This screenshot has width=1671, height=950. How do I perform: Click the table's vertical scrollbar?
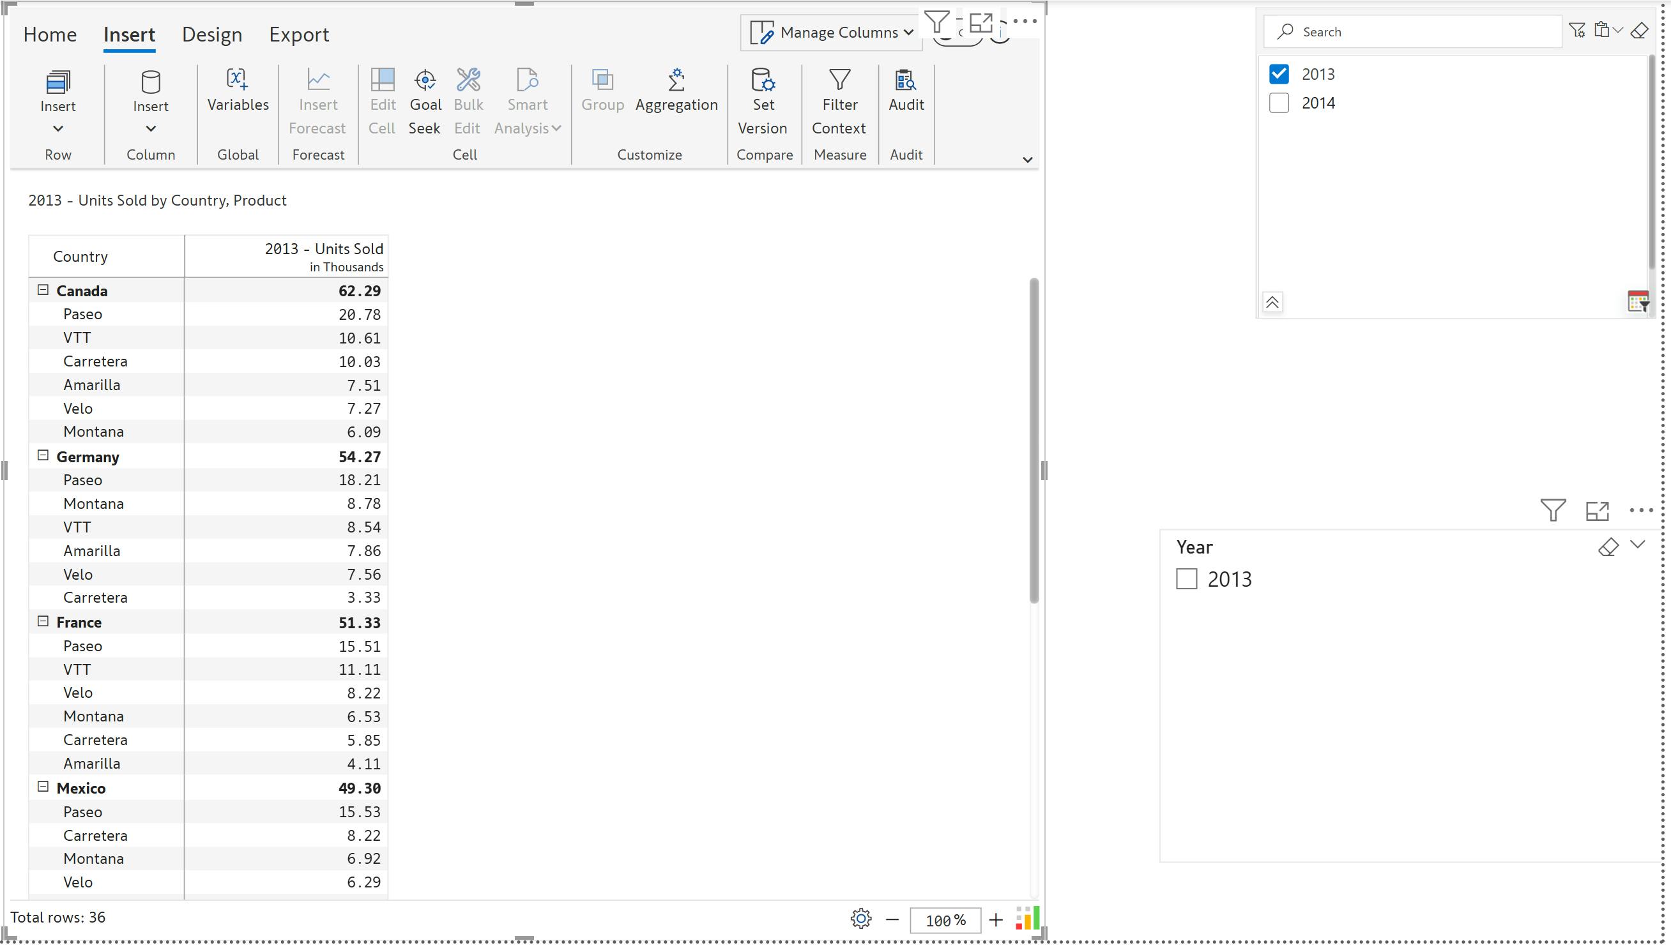(x=1034, y=441)
